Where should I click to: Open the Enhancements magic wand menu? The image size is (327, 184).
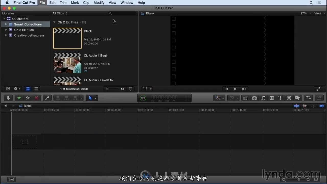pos(219,98)
